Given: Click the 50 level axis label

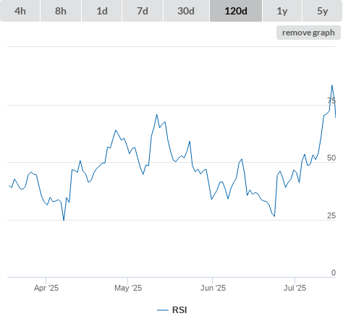Looking at the screenshot, I should click(331, 158).
